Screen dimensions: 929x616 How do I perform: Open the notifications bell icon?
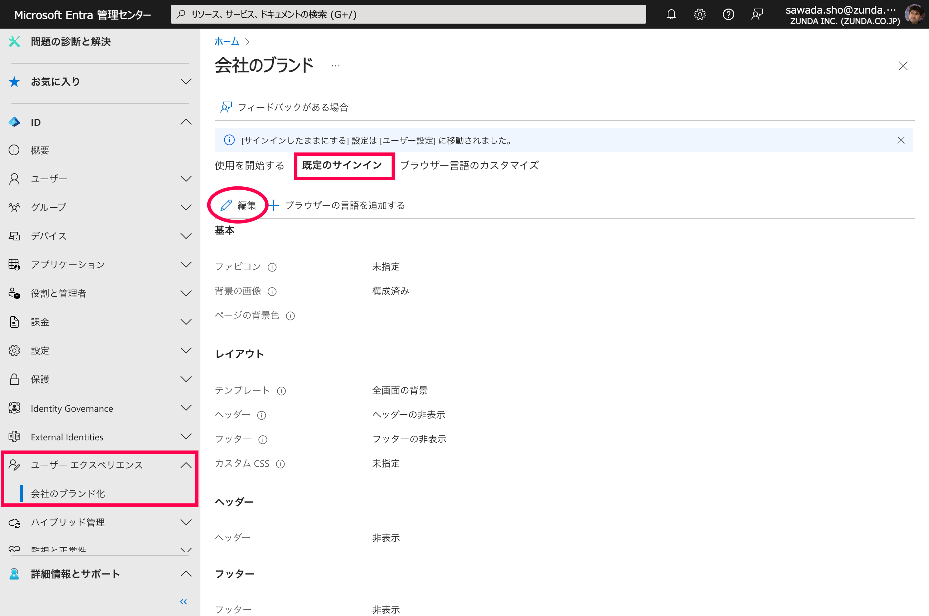tap(671, 15)
